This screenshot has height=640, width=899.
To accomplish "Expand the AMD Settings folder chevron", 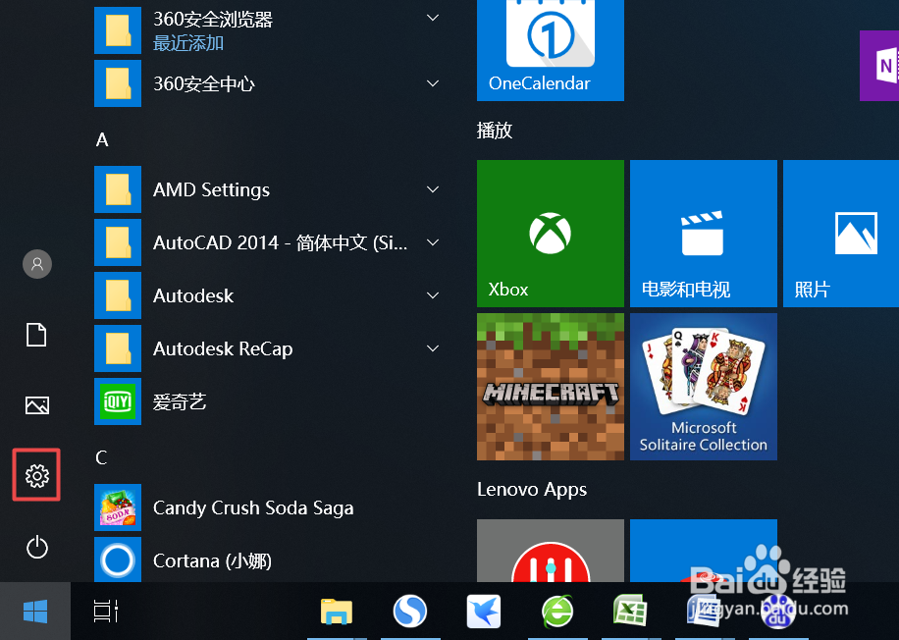I will pos(433,189).
